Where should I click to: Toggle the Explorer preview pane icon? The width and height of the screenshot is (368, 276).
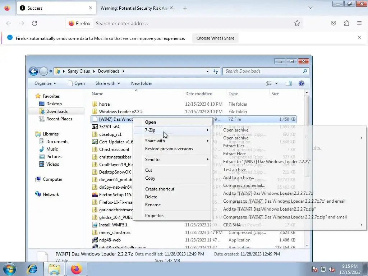[289, 83]
